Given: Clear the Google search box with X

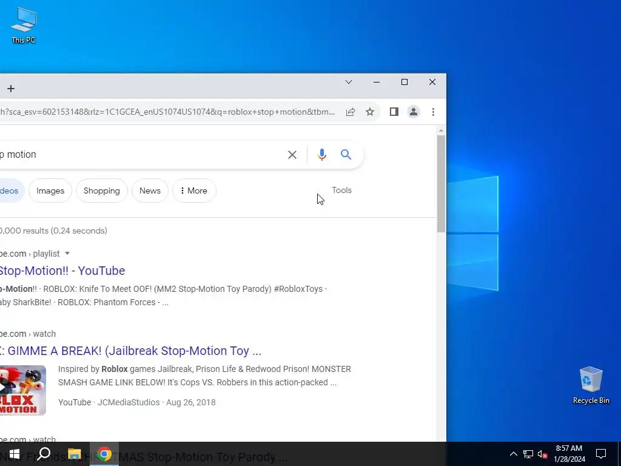Looking at the screenshot, I should 292,155.
